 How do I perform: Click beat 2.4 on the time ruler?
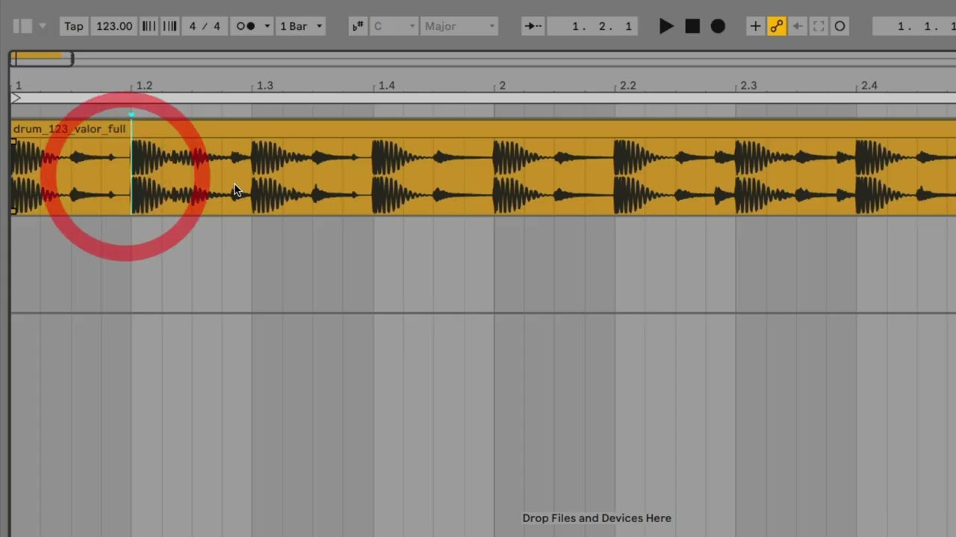click(x=869, y=86)
